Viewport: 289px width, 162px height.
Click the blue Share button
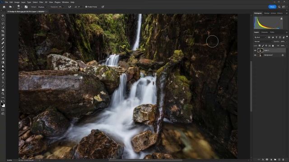click(272, 7)
